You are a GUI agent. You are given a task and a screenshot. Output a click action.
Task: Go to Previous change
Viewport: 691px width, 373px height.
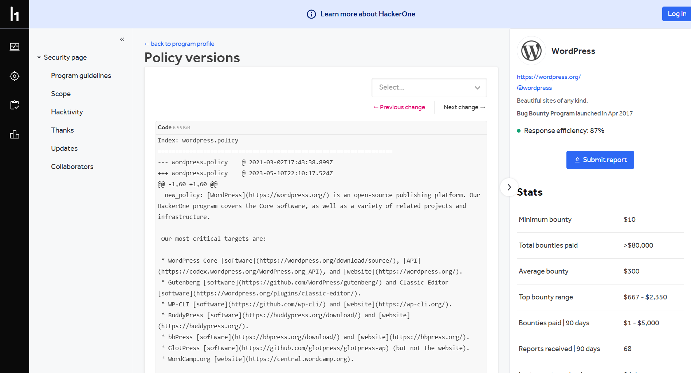(399, 107)
